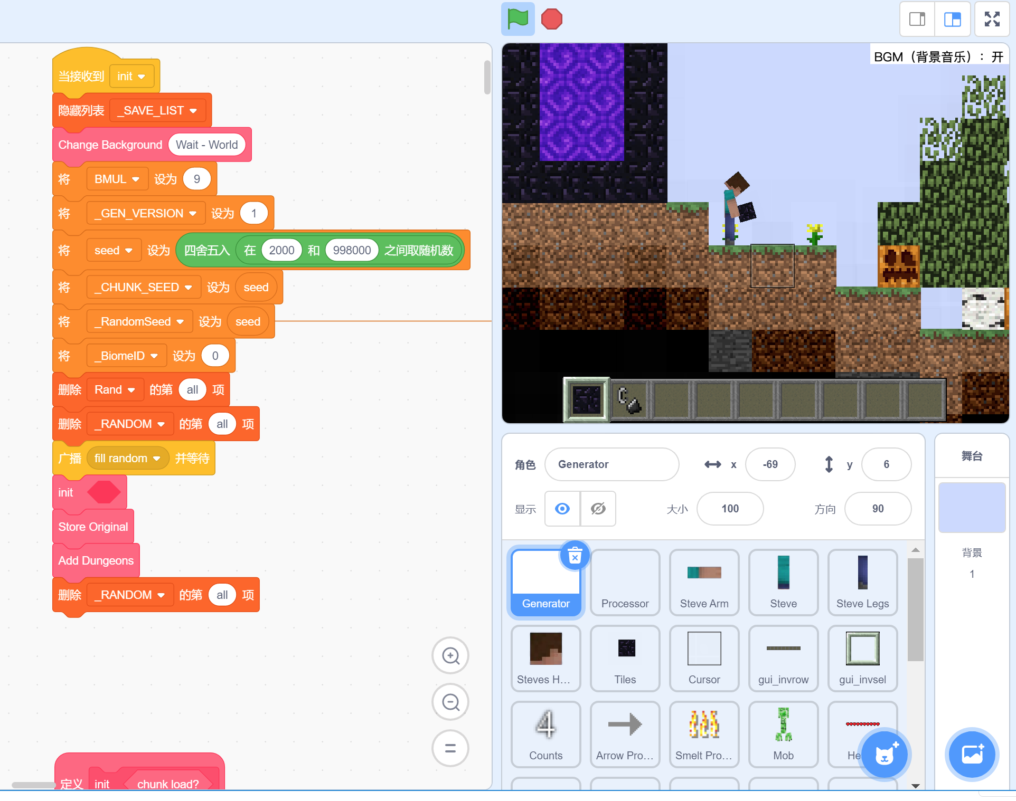Click the Change Background custom block
Image resolution: width=1016 pixels, height=801 pixels.
(110, 145)
